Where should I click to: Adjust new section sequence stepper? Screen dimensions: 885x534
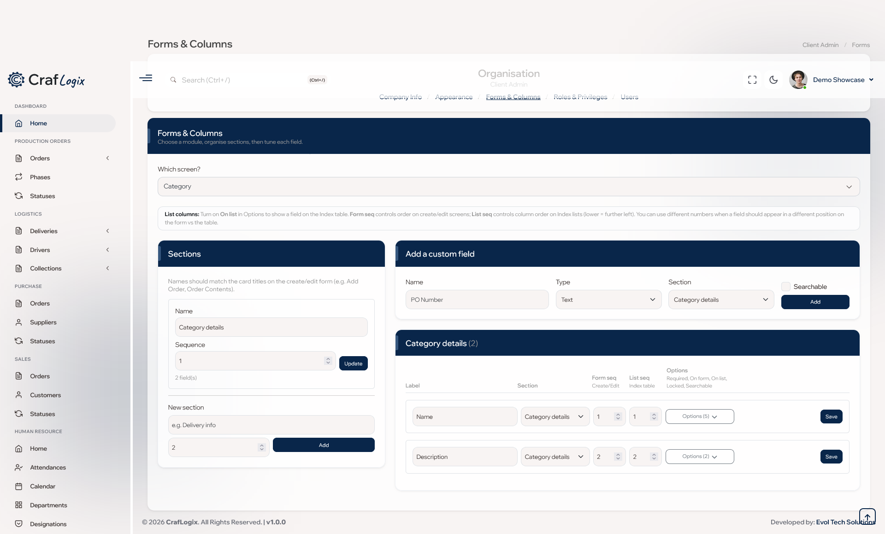coord(261,447)
